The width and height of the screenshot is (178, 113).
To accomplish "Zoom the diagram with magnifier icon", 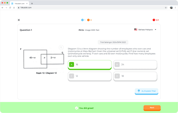I will pos(61,47).
